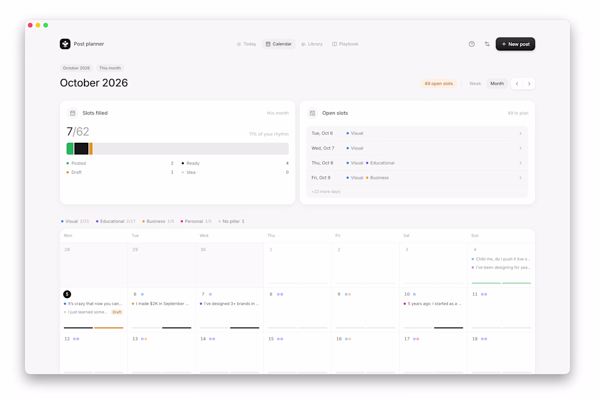
Task: Expand the Thu, Oct 8 open slot
Action: click(417, 163)
